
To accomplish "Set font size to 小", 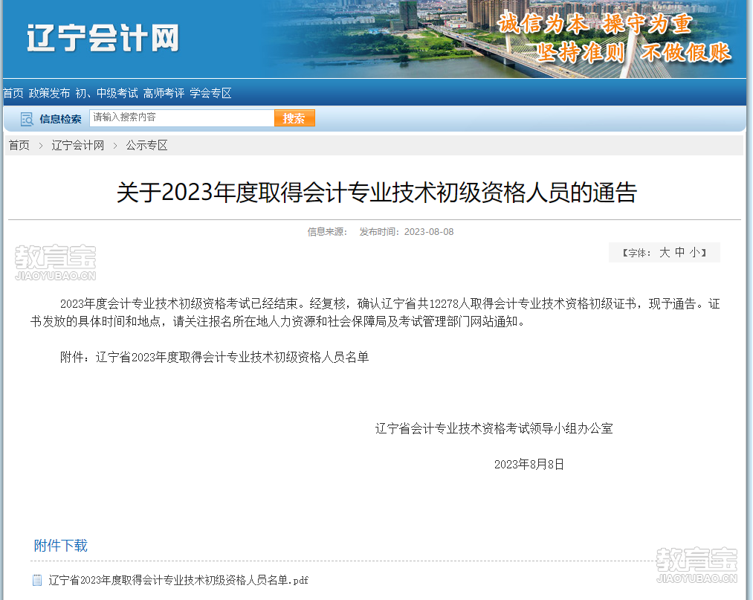I will 694,253.
